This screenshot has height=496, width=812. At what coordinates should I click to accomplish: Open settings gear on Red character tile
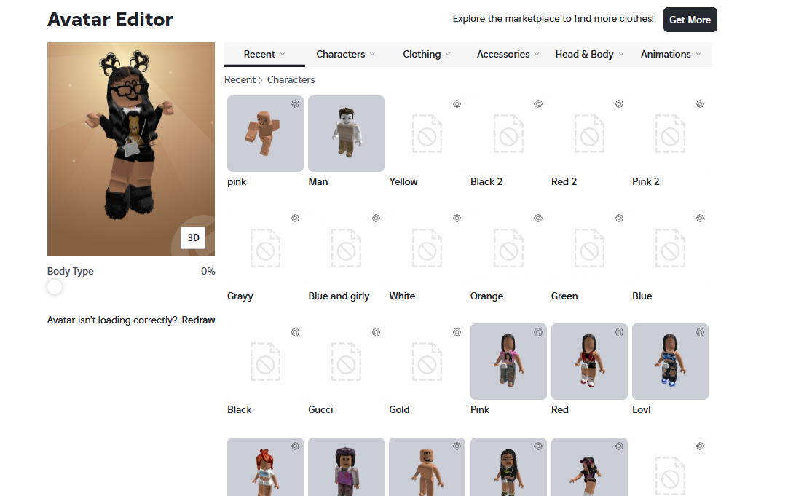tap(619, 332)
